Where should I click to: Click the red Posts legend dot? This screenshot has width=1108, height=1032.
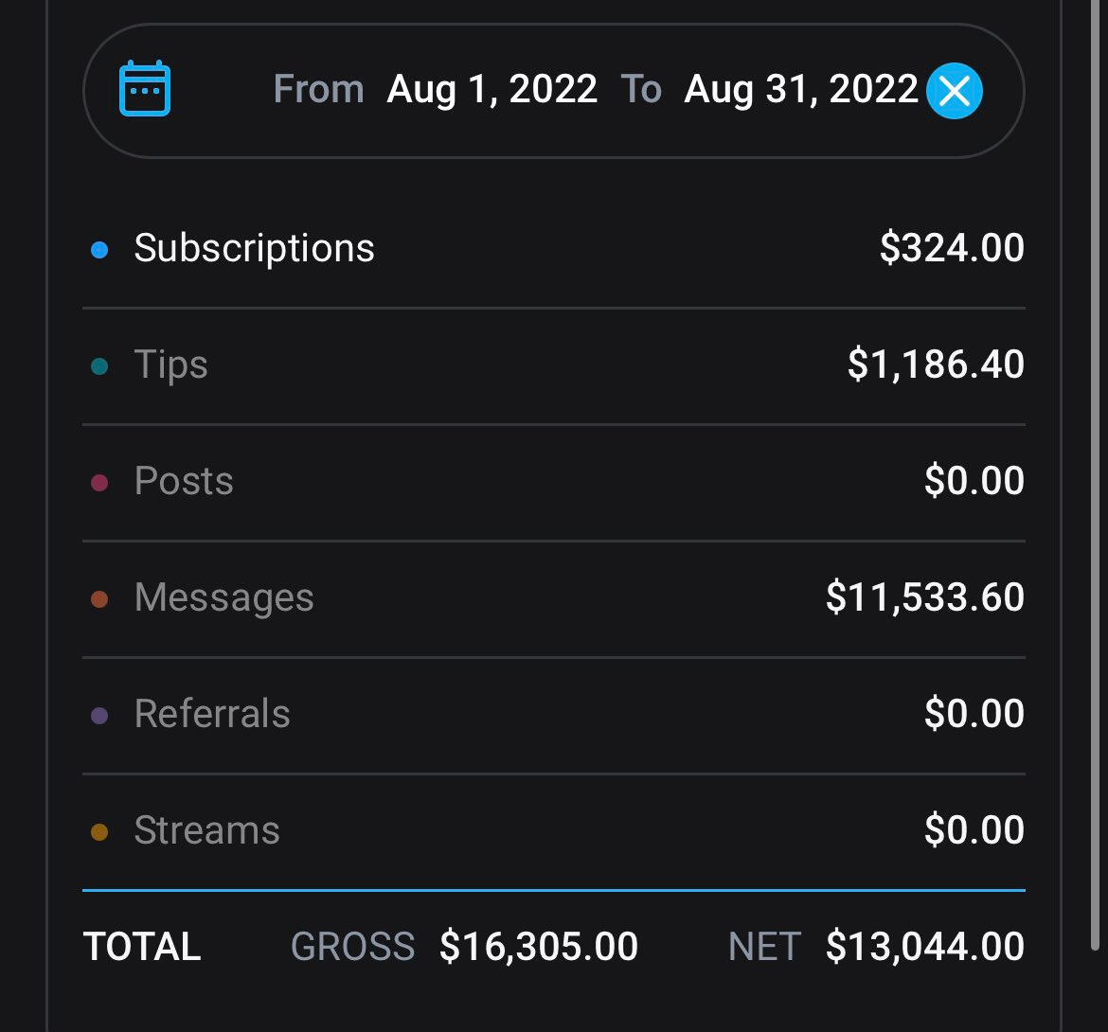[99, 483]
